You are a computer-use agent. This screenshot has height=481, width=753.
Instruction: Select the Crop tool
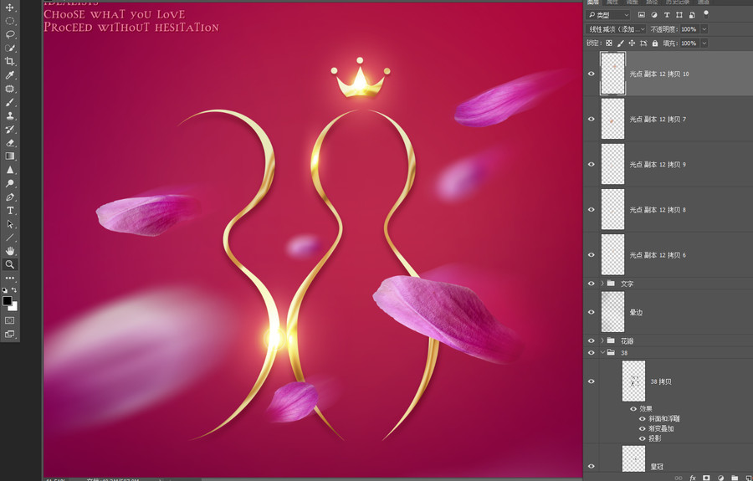coord(9,61)
